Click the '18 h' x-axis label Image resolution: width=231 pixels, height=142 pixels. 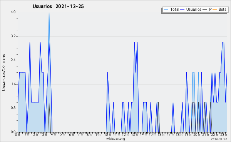(179, 135)
